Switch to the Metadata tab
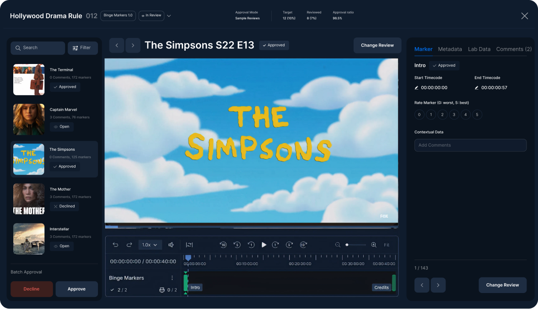538x309 pixels. (450, 49)
